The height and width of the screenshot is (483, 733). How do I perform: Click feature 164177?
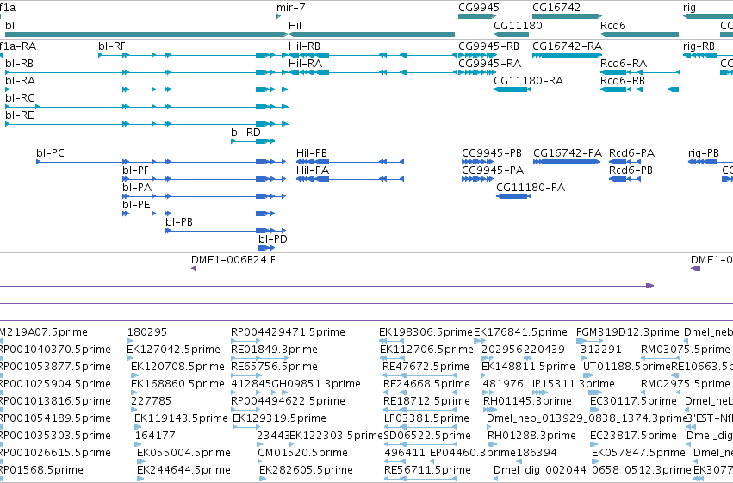[x=139, y=444]
